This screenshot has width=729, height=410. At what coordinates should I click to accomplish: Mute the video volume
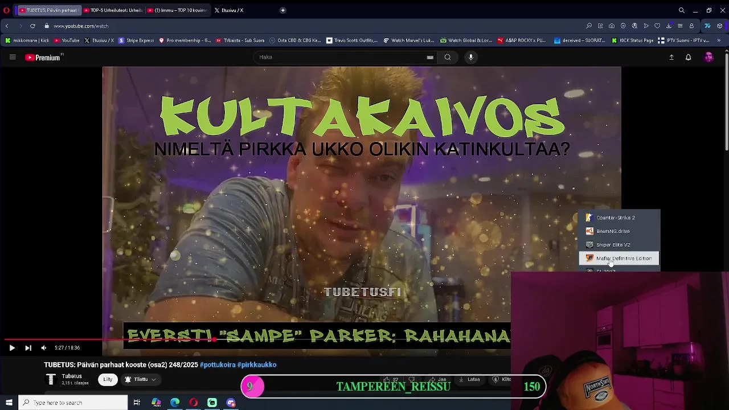tap(43, 348)
